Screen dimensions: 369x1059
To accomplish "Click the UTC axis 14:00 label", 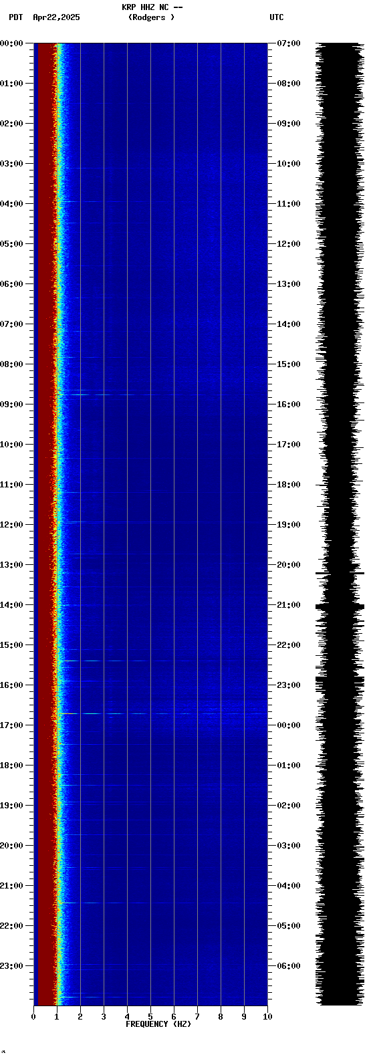I will click(289, 324).
